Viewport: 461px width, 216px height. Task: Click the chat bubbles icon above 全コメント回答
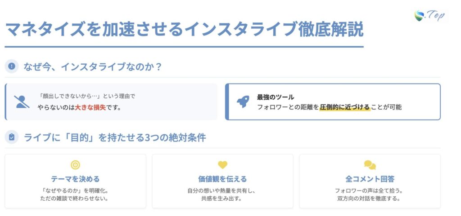370,165
